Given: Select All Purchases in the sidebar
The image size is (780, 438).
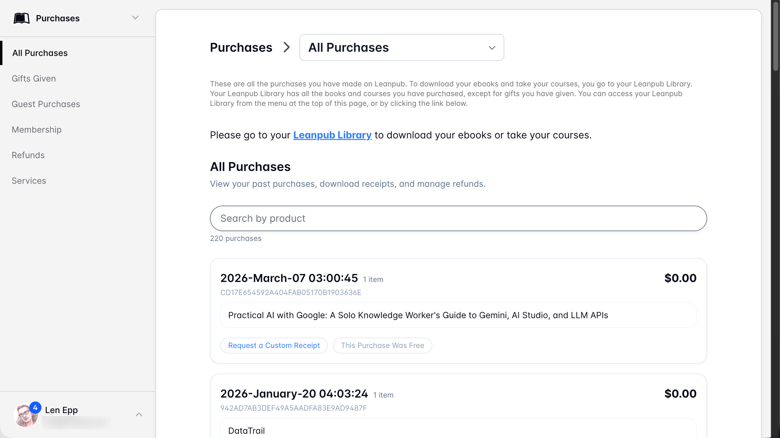Looking at the screenshot, I should tap(40, 53).
